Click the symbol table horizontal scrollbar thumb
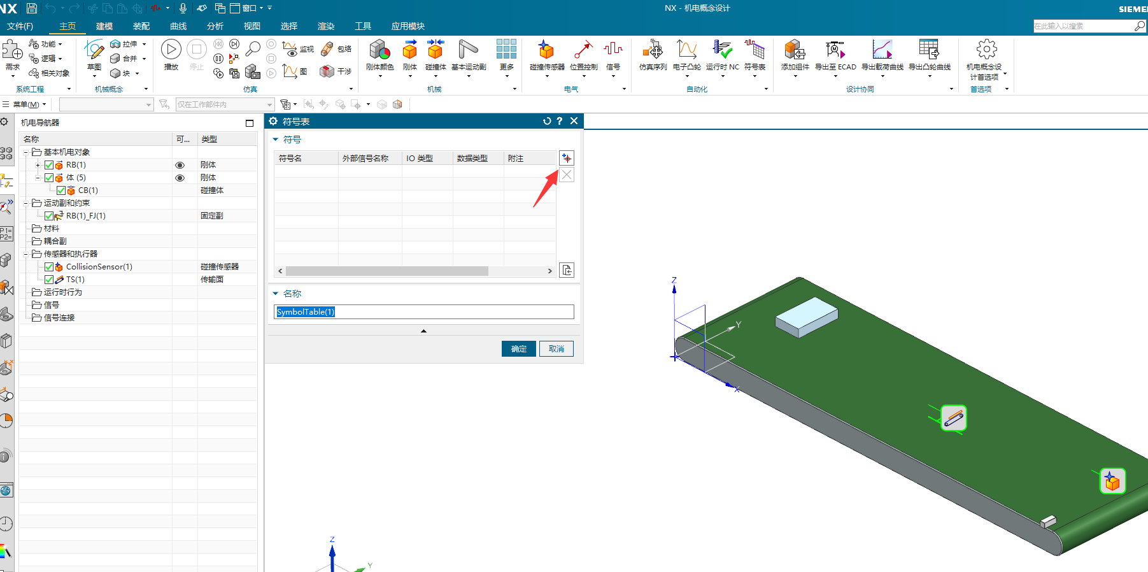 [x=387, y=271]
